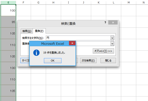Open help via the question mark icon

coord(105,22)
